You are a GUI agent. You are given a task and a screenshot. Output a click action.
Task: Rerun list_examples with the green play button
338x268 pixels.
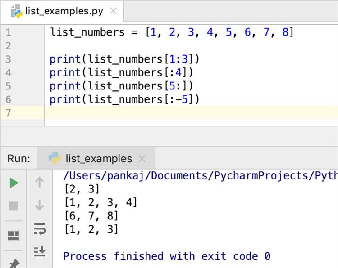pos(14,183)
